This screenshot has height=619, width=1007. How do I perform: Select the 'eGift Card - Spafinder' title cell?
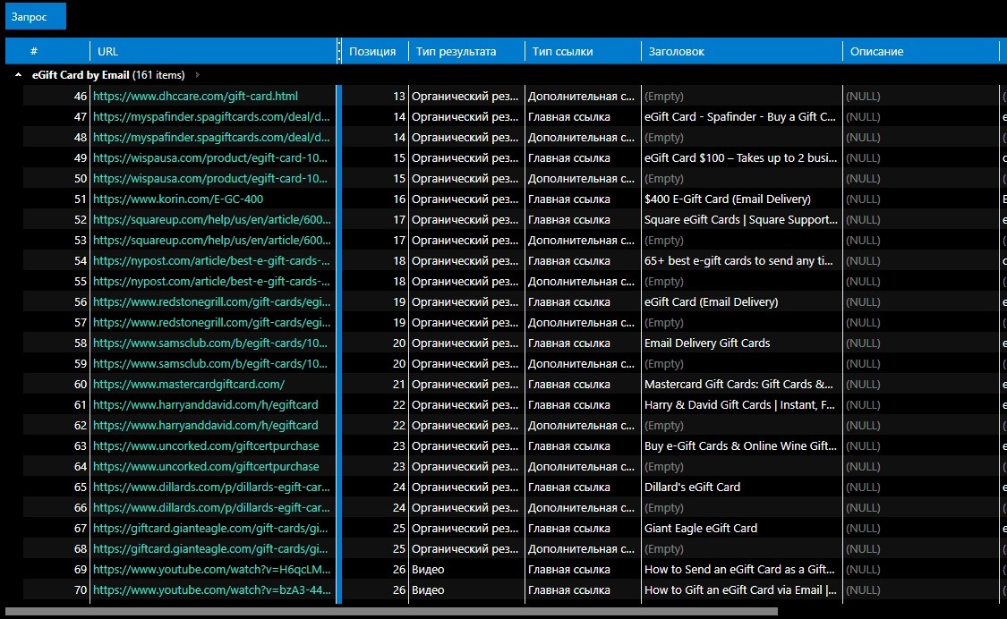coord(742,117)
